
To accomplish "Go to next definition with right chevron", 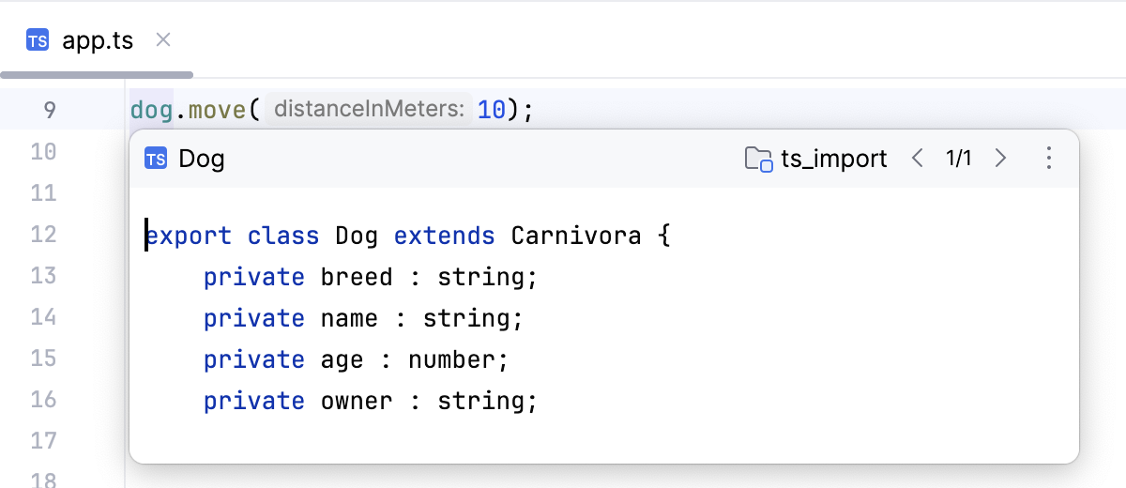I will pyautogui.click(x=1000, y=159).
